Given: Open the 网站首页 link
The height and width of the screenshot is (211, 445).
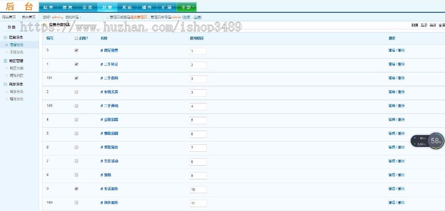Looking at the screenshot, I should tap(9, 17).
